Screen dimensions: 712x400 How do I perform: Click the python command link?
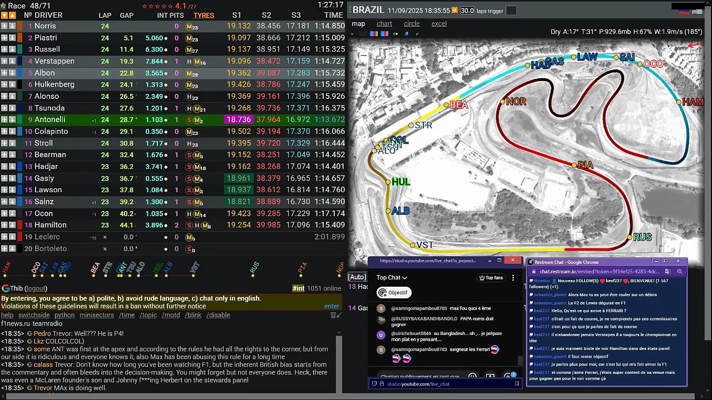pyautogui.click(x=65, y=315)
